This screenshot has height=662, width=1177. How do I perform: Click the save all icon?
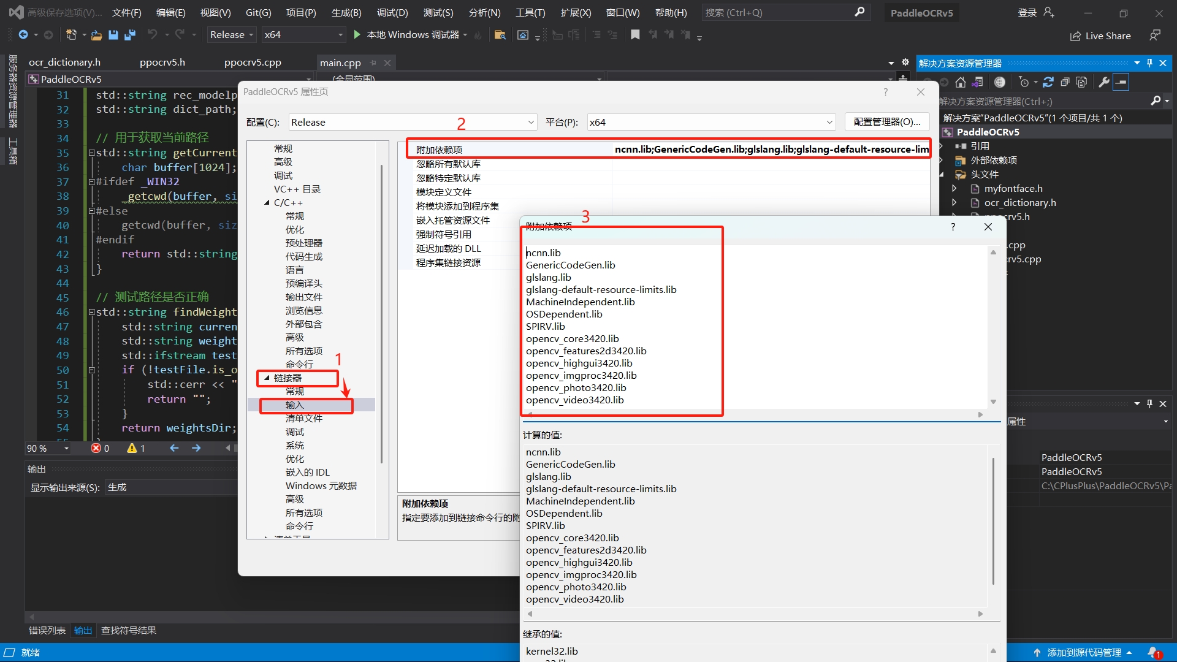pos(129,35)
